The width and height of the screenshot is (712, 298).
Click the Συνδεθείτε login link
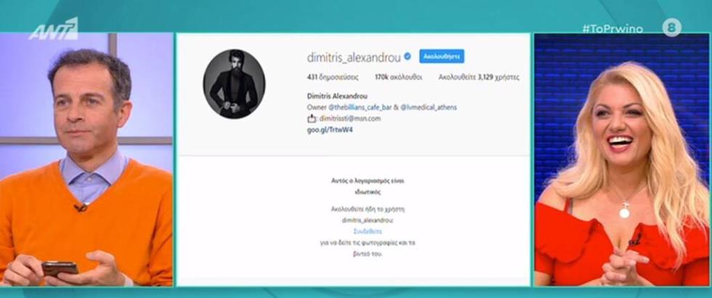(368, 232)
